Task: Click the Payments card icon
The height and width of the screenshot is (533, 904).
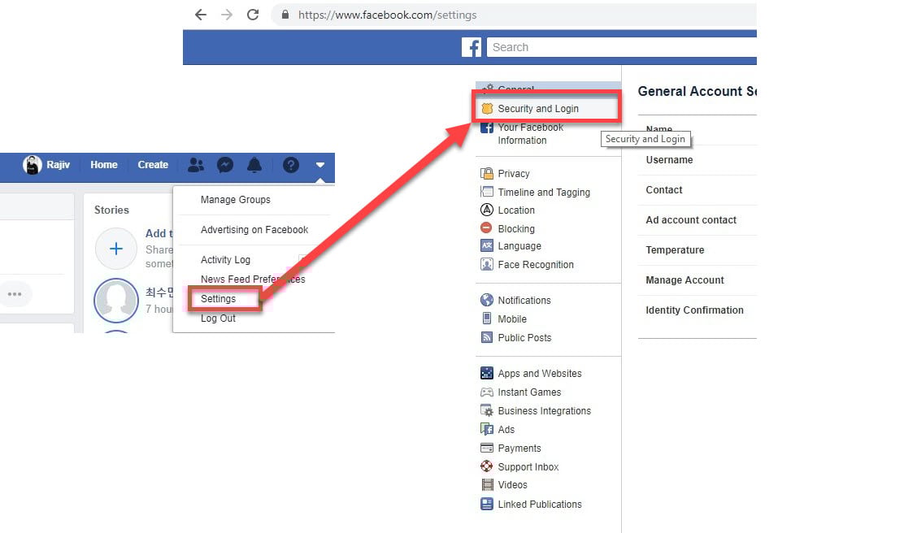Action: [487, 448]
